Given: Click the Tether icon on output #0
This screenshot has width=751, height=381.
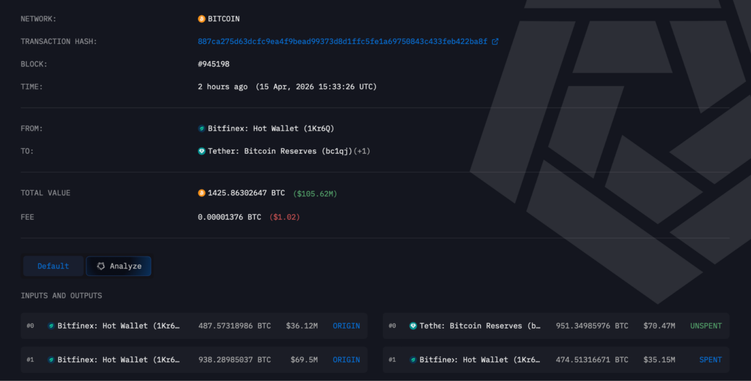Looking at the screenshot, I should coord(412,325).
